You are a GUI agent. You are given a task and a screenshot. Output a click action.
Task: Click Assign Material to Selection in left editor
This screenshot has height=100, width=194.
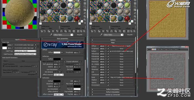(49, 31)
